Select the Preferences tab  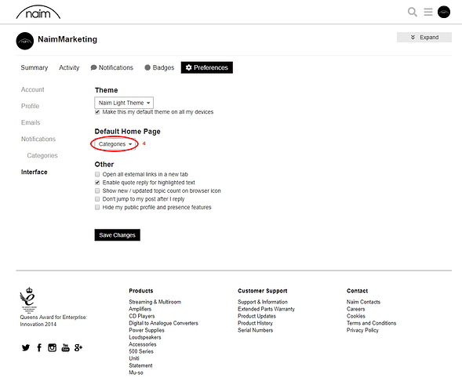pyautogui.click(x=207, y=67)
